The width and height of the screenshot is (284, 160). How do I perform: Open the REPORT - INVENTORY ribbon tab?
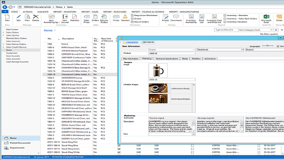(65, 12)
